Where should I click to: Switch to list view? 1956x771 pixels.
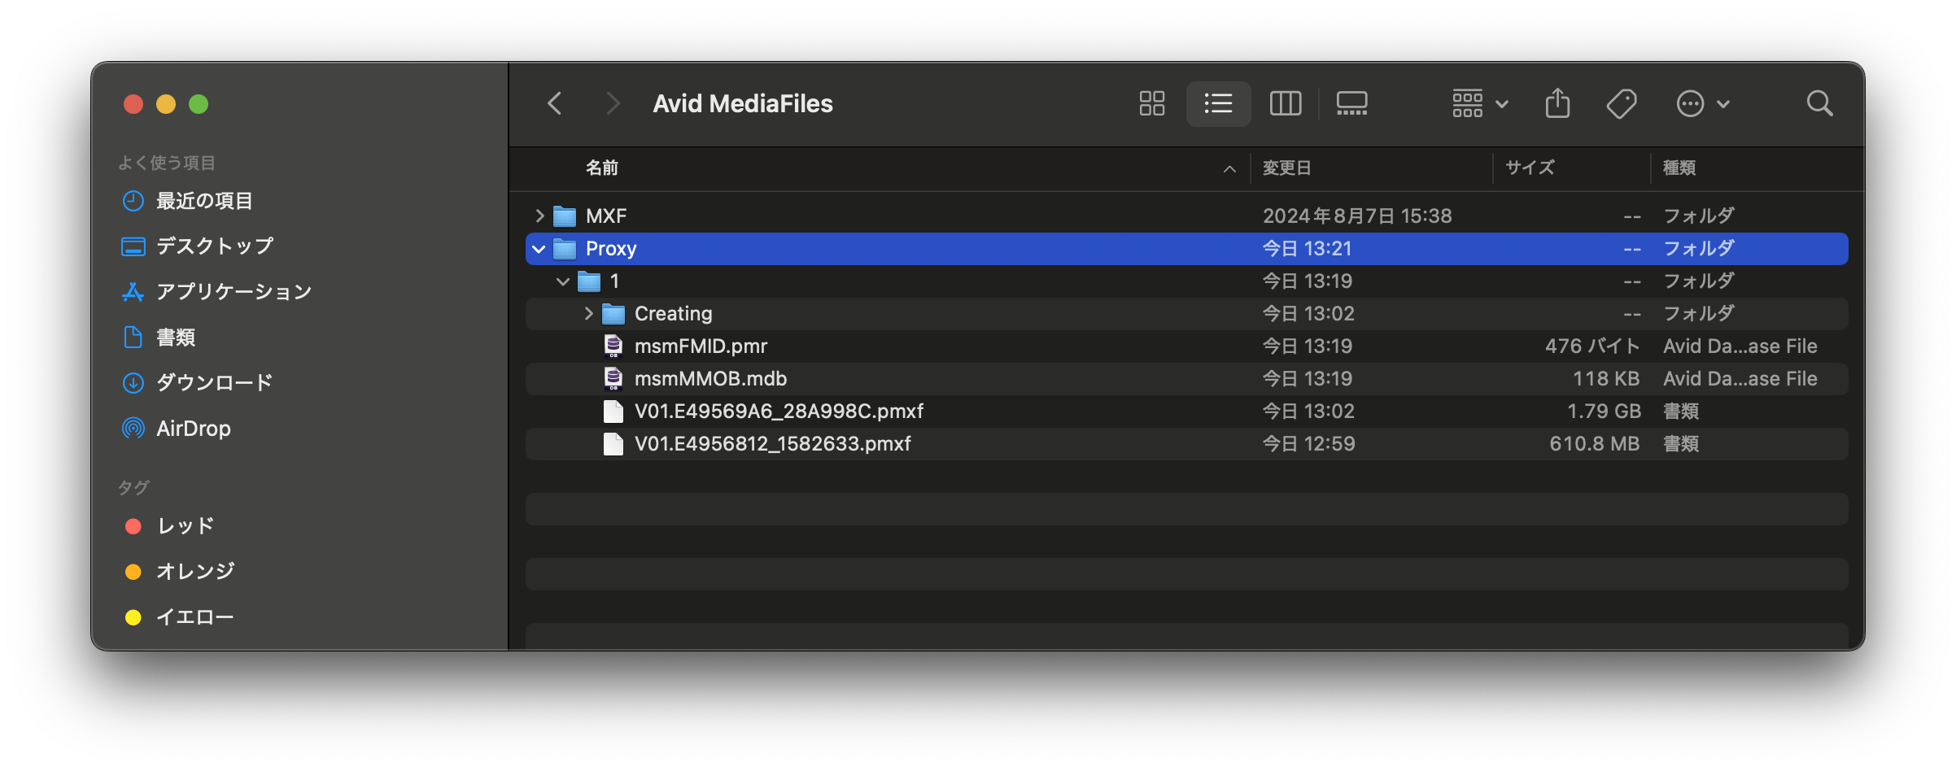click(1218, 103)
